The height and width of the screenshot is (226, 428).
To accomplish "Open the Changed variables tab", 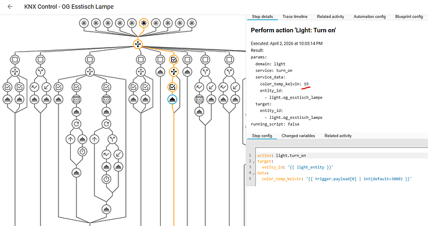I will [298, 136].
